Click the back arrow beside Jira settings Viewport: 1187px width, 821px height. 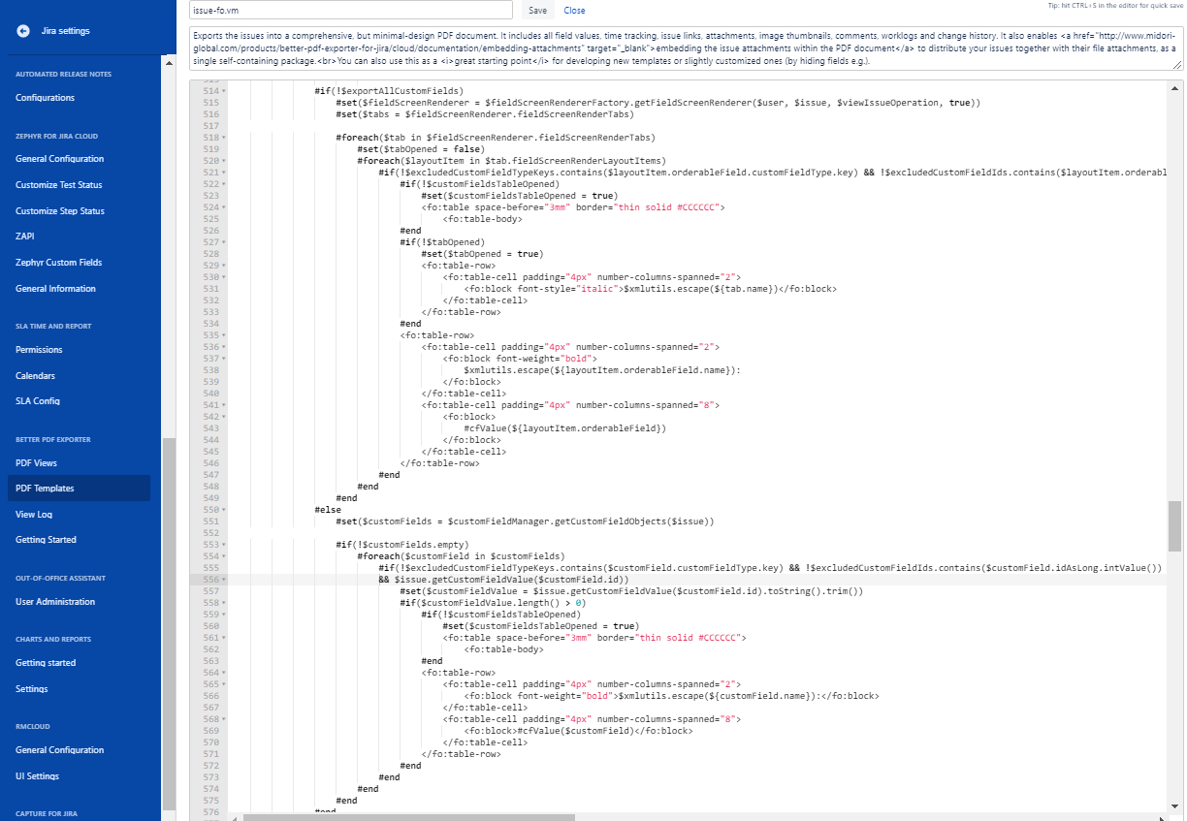[x=23, y=31]
